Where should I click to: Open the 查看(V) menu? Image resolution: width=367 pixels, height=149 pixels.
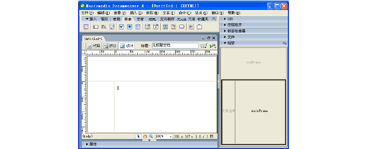coord(120,13)
